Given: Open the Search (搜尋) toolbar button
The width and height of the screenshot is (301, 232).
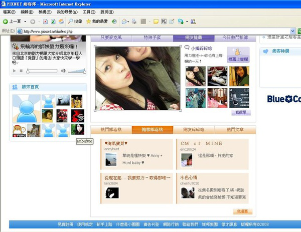Looking at the screenshot, I should point(75,22).
